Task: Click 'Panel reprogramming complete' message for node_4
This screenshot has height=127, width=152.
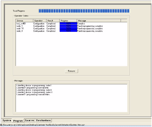Action: pyautogui.click(x=90, y=31)
